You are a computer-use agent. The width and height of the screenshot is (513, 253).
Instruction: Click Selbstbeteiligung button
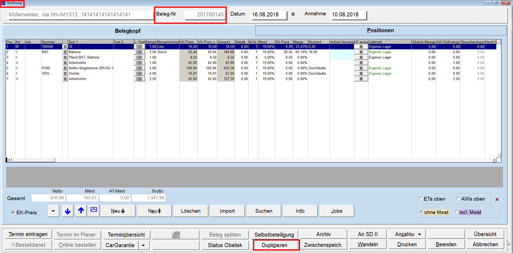pos(274,234)
